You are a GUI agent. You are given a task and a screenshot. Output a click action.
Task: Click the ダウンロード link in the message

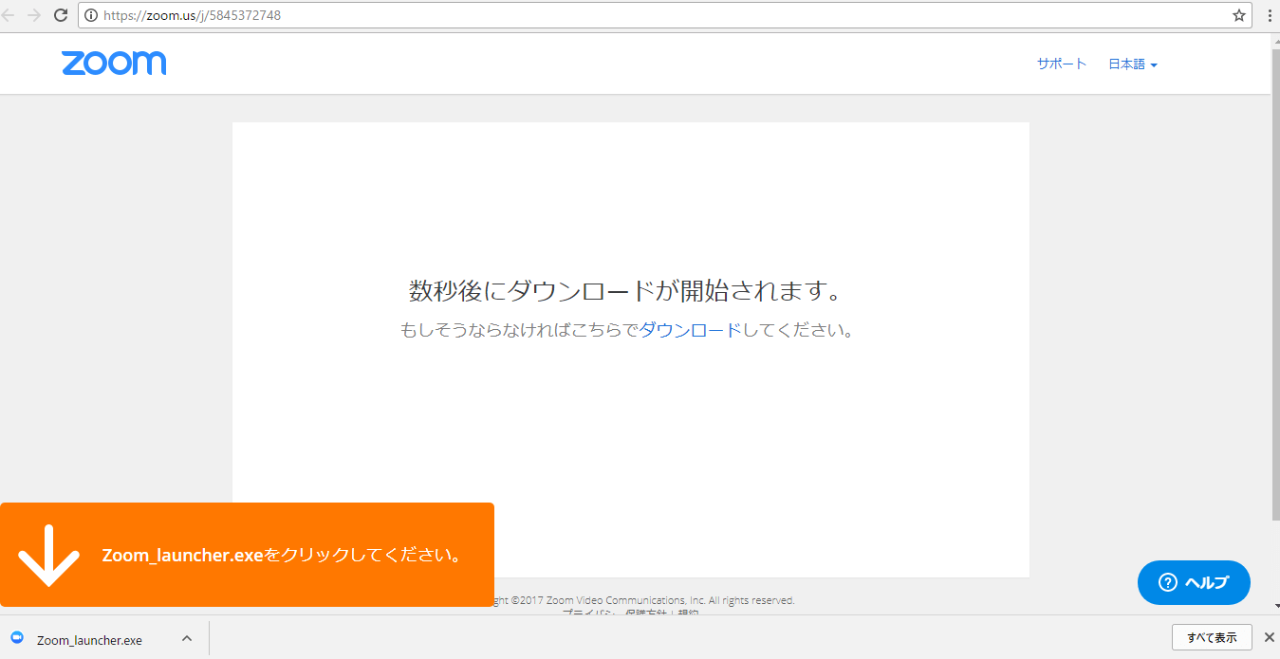[689, 331]
